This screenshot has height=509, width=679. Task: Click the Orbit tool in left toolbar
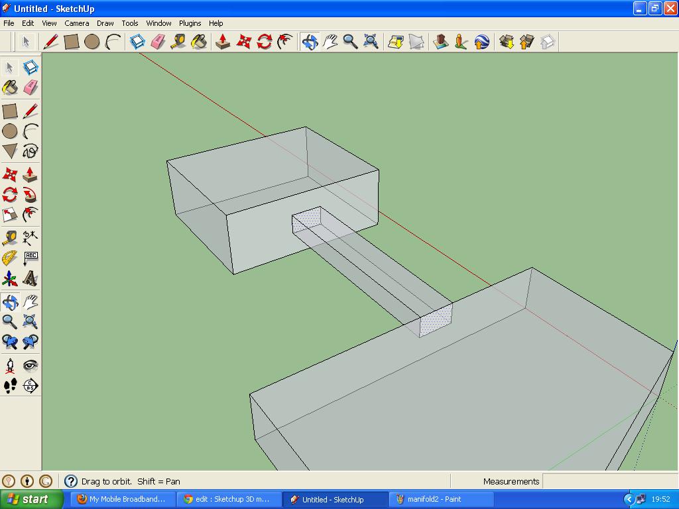click(x=10, y=302)
